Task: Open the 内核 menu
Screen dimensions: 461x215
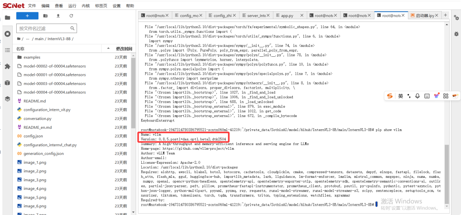Action: pos(85,6)
